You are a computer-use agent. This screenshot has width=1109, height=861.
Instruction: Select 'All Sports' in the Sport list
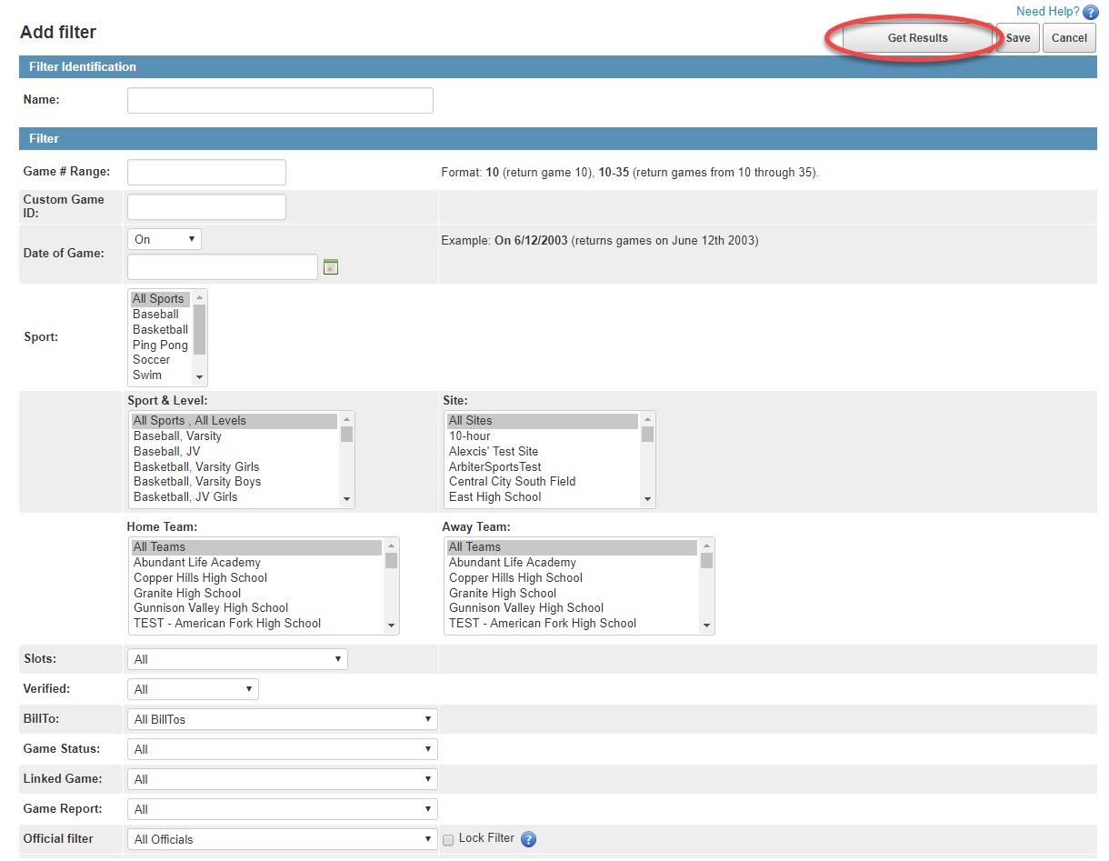tap(161, 299)
